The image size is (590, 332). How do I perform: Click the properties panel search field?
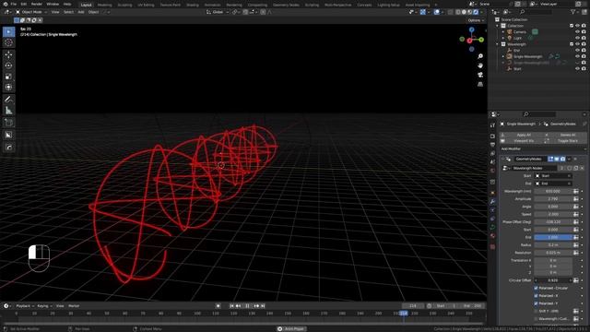538,114
